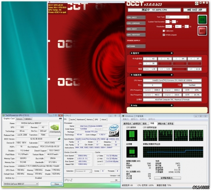This screenshot has height=190, width=211.
Task: Select the CPU : OCCT test tab
Action: (136, 17)
